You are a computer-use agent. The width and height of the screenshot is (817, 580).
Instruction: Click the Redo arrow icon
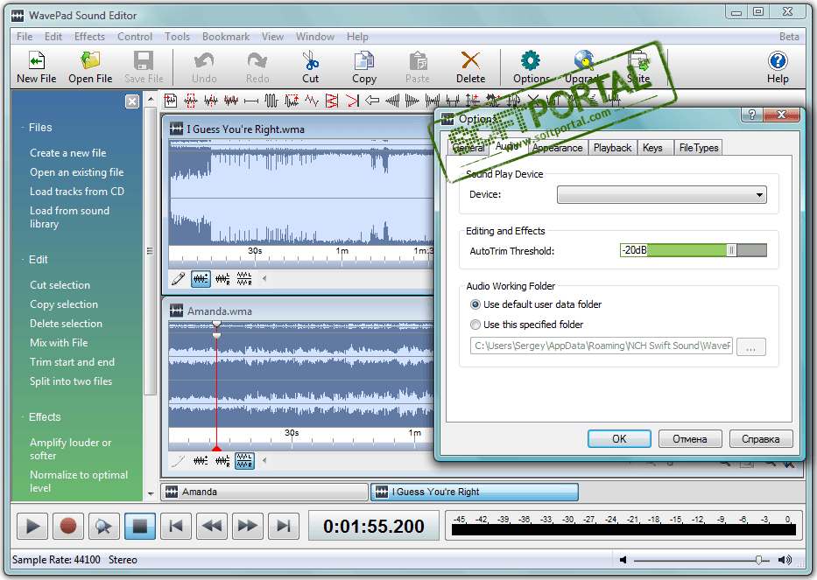[257, 61]
